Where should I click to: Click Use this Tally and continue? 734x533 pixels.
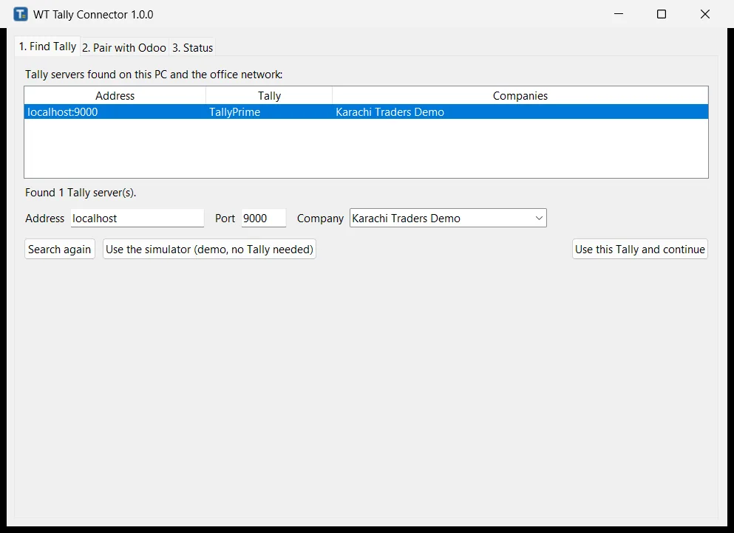pyautogui.click(x=640, y=250)
